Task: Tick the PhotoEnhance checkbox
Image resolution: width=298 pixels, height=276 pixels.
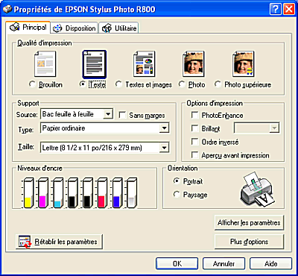Action: pos(194,115)
